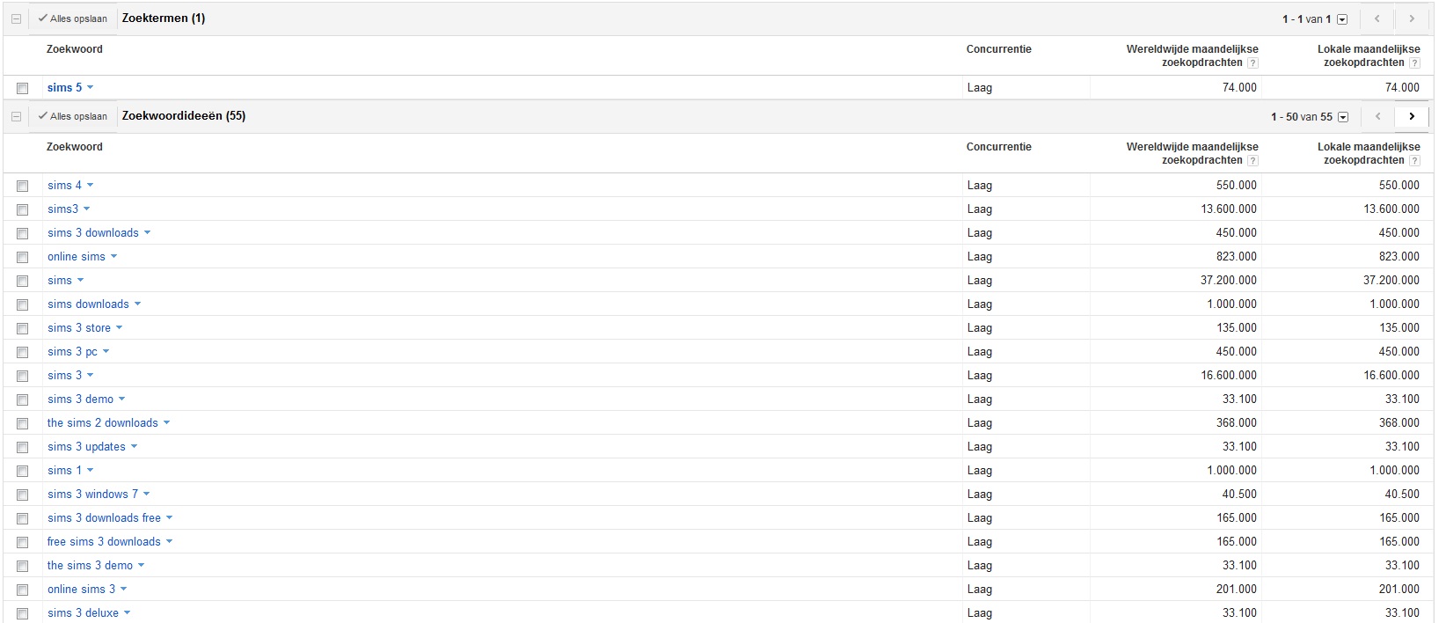The width and height of the screenshot is (1446, 623).
Task: Open the sims 3 updates keyword link
Action: click(x=86, y=447)
